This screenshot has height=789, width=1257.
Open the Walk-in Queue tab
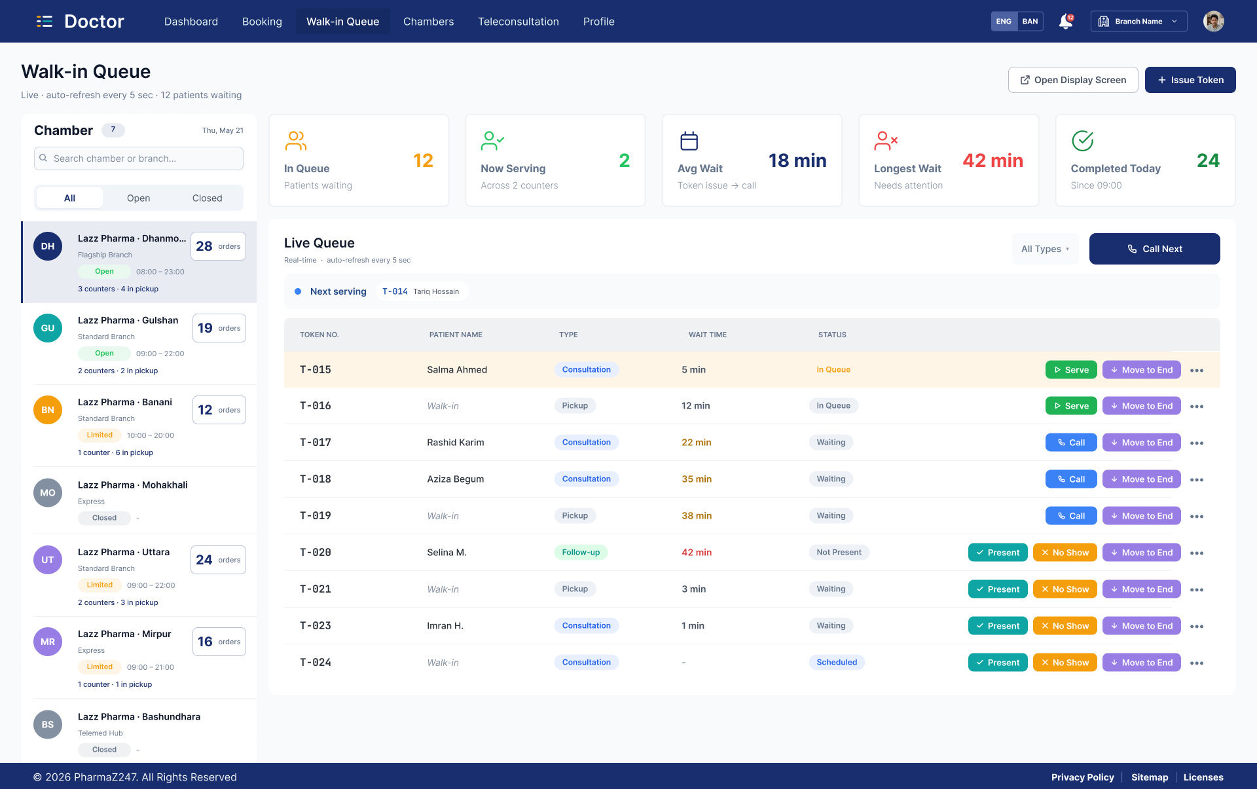click(x=342, y=22)
